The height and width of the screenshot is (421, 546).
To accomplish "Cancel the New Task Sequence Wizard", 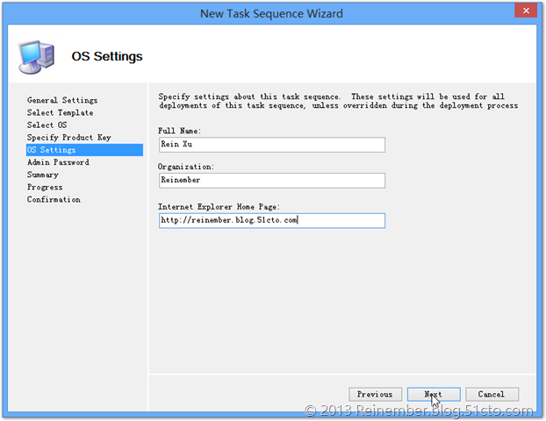I will click(492, 394).
